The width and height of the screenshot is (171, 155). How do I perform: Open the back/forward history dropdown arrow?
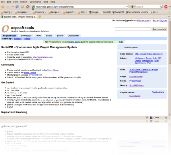pos(13,7)
